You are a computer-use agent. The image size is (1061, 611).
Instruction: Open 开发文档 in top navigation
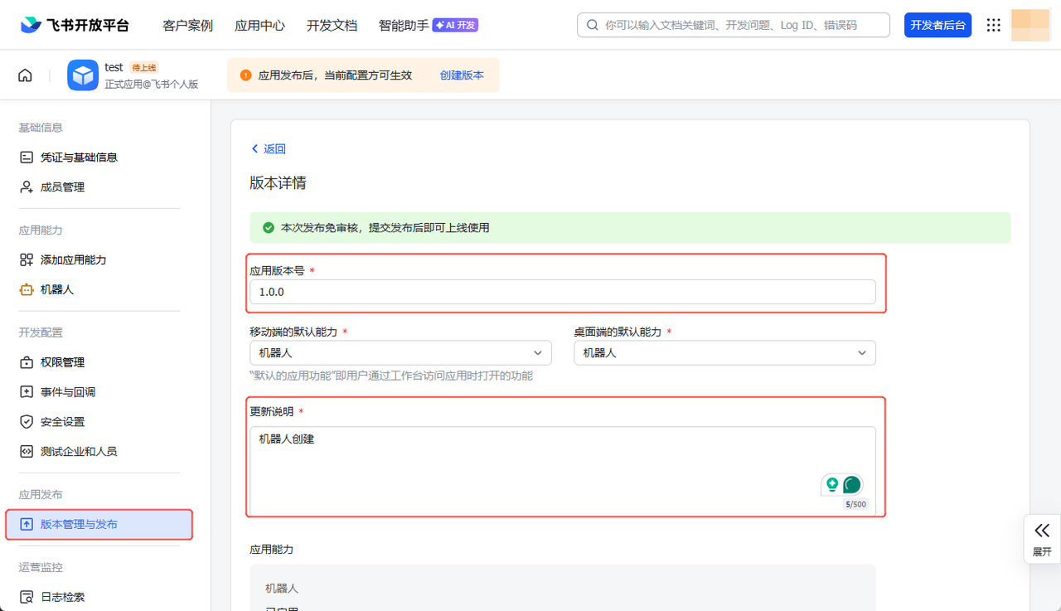[332, 25]
